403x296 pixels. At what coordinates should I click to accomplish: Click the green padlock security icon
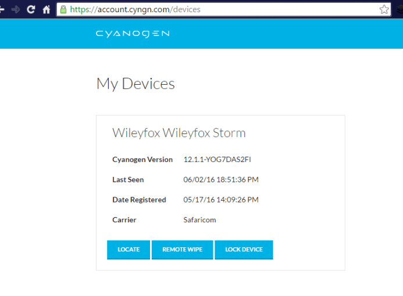[x=63, y=9]
